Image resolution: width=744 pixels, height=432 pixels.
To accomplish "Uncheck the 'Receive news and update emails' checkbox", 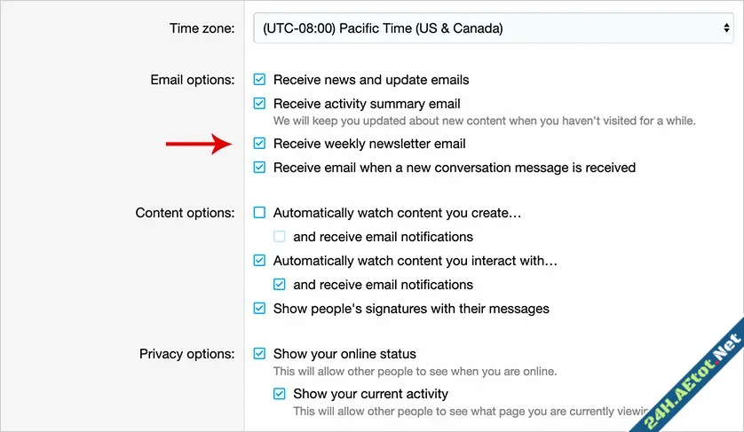I will [x=259, y=80].
